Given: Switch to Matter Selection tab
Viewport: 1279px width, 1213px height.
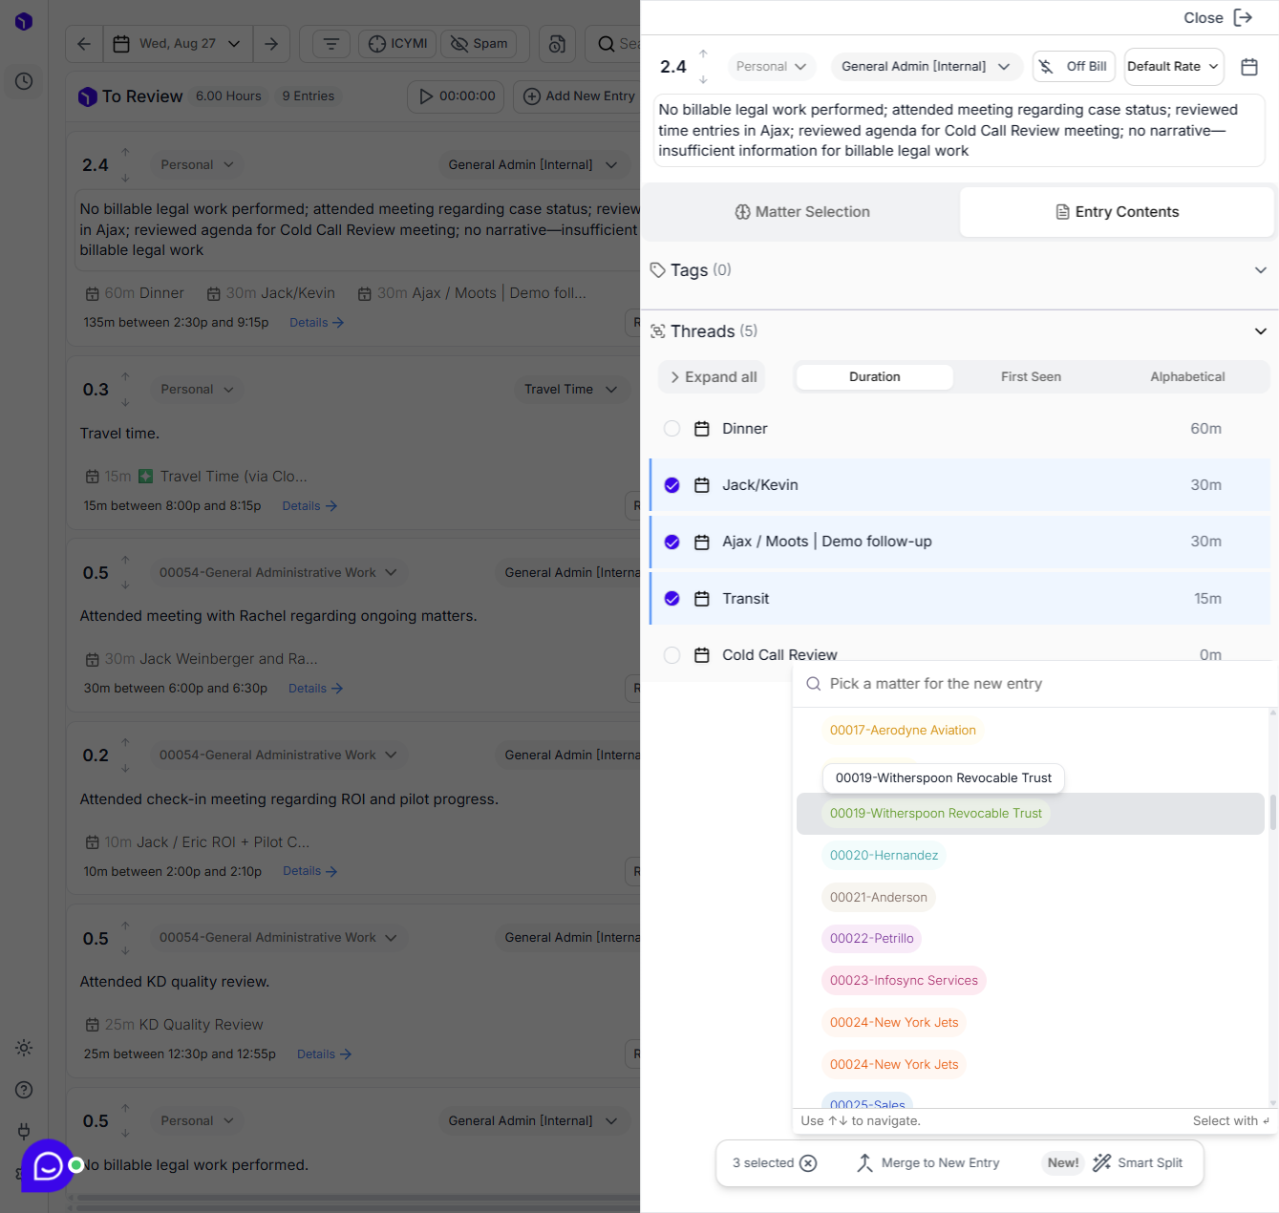Looking at the screenshot, I should pos(801,212).
